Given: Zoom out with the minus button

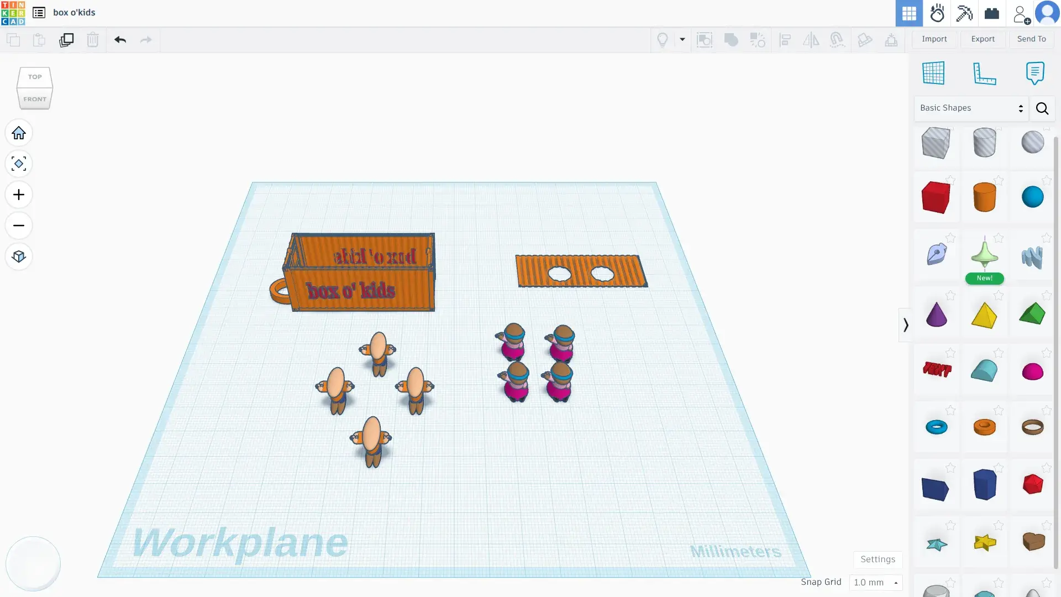Looking at the screenshot, I should pyautogui.click(x=19, y=226).
